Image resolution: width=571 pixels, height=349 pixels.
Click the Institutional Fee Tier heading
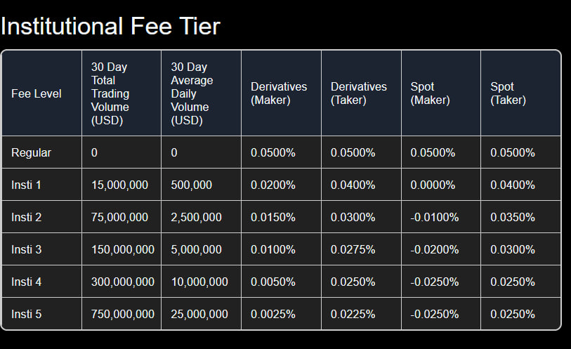[110, 26]
